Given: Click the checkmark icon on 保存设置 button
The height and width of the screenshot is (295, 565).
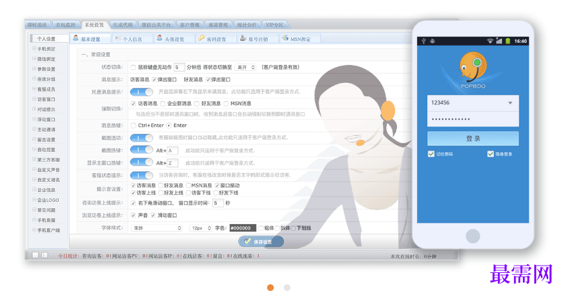Looking at the screenshot, I should [247, 241].
